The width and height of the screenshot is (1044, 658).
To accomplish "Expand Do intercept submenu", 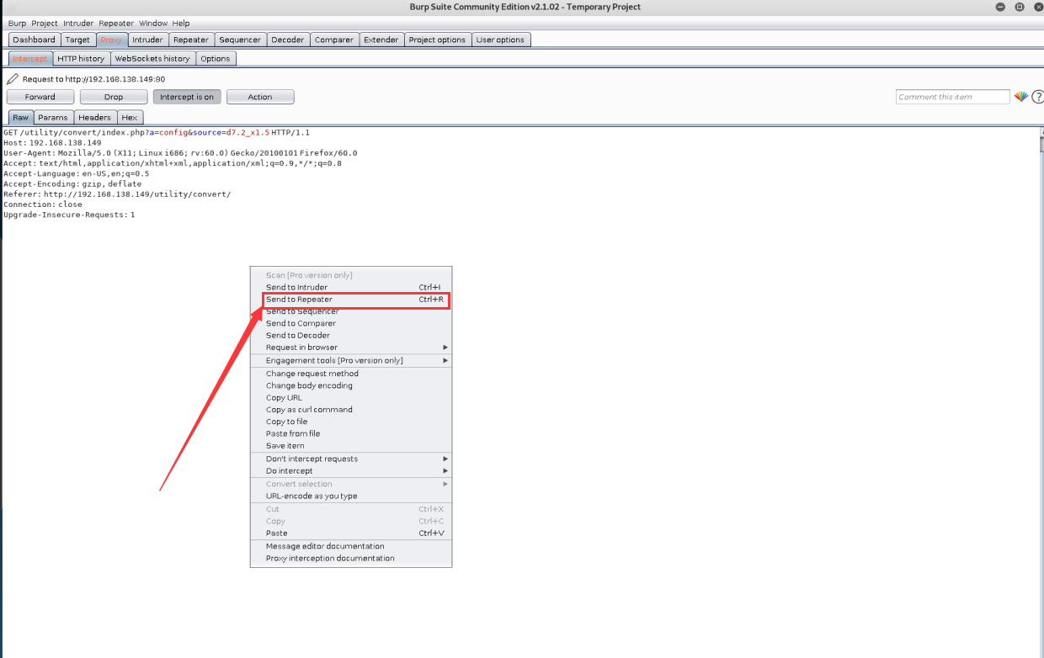I will 351,471.
